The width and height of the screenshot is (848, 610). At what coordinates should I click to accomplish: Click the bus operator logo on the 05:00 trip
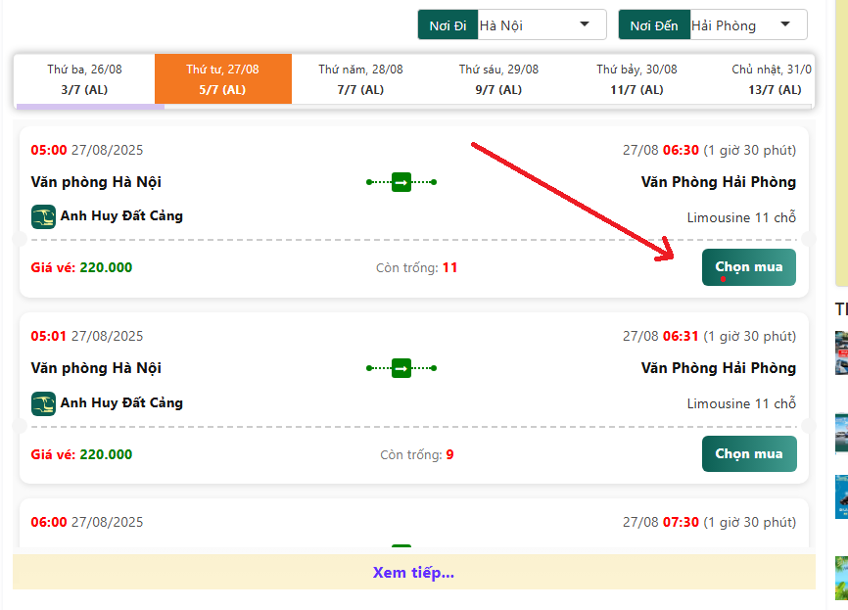point(43,216)
